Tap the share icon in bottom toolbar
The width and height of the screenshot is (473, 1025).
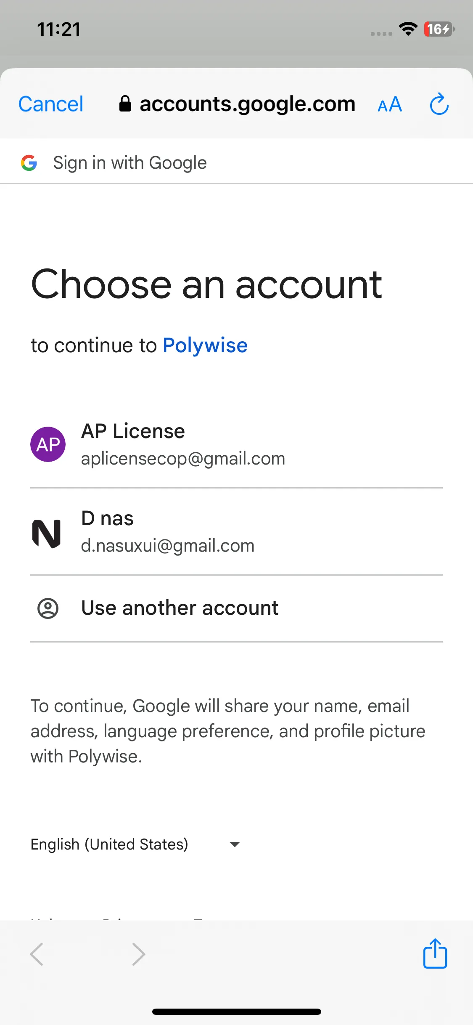pos(435,953)
